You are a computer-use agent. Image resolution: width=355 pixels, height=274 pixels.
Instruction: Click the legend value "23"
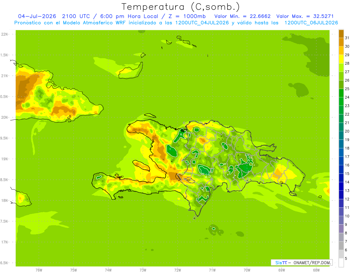tap(347, 106)
